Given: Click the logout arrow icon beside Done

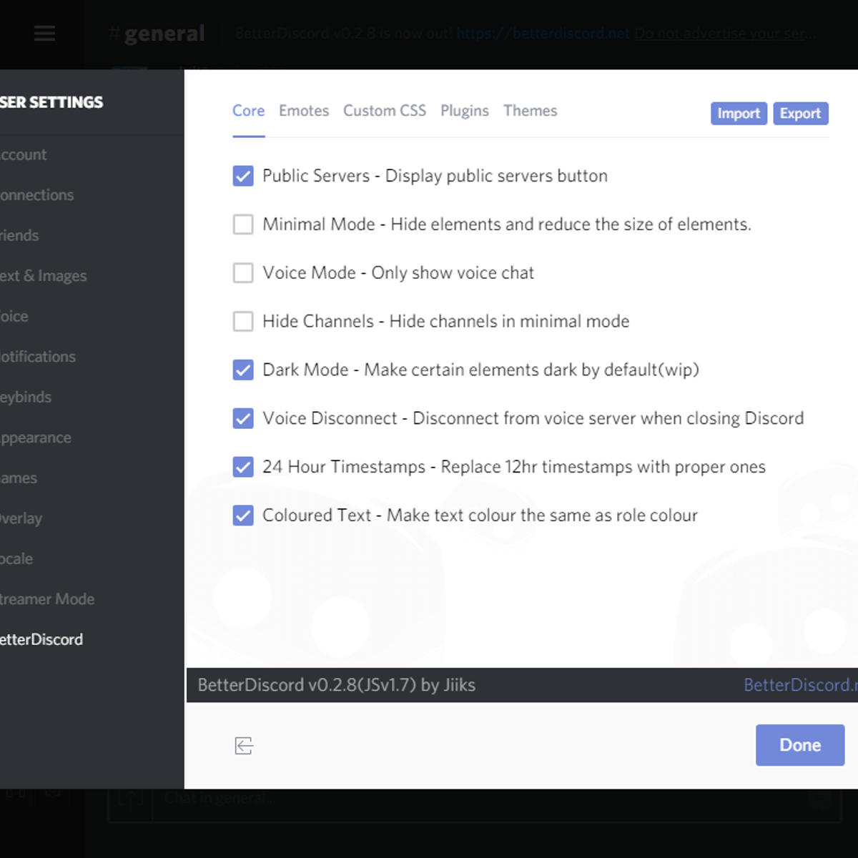Looking at the screenshot, I should pos(244,746).
